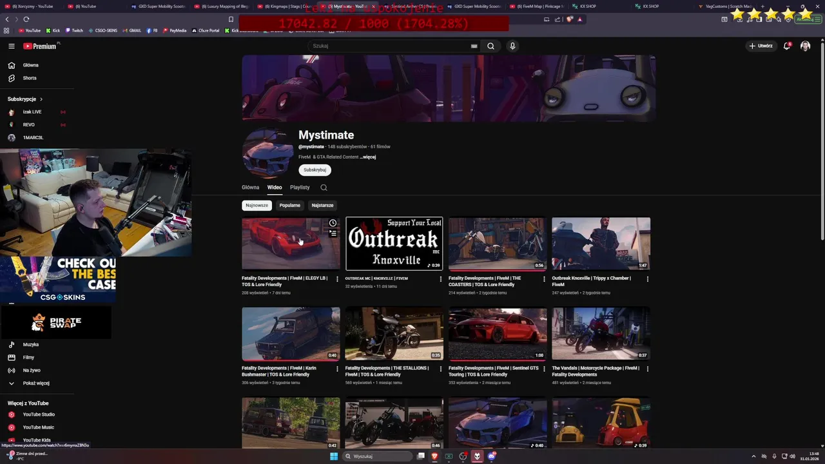The height and width of the screenshot is (464, 825).
Task: Expand Pokaż więcej in the sidebar
Action: [x=36, y=383]
